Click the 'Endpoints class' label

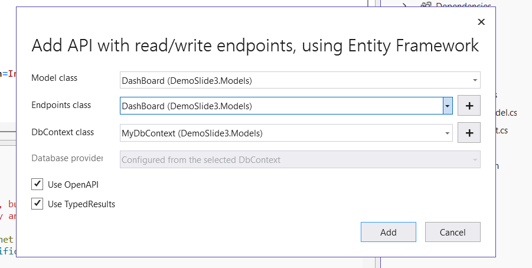coord(61,105)
